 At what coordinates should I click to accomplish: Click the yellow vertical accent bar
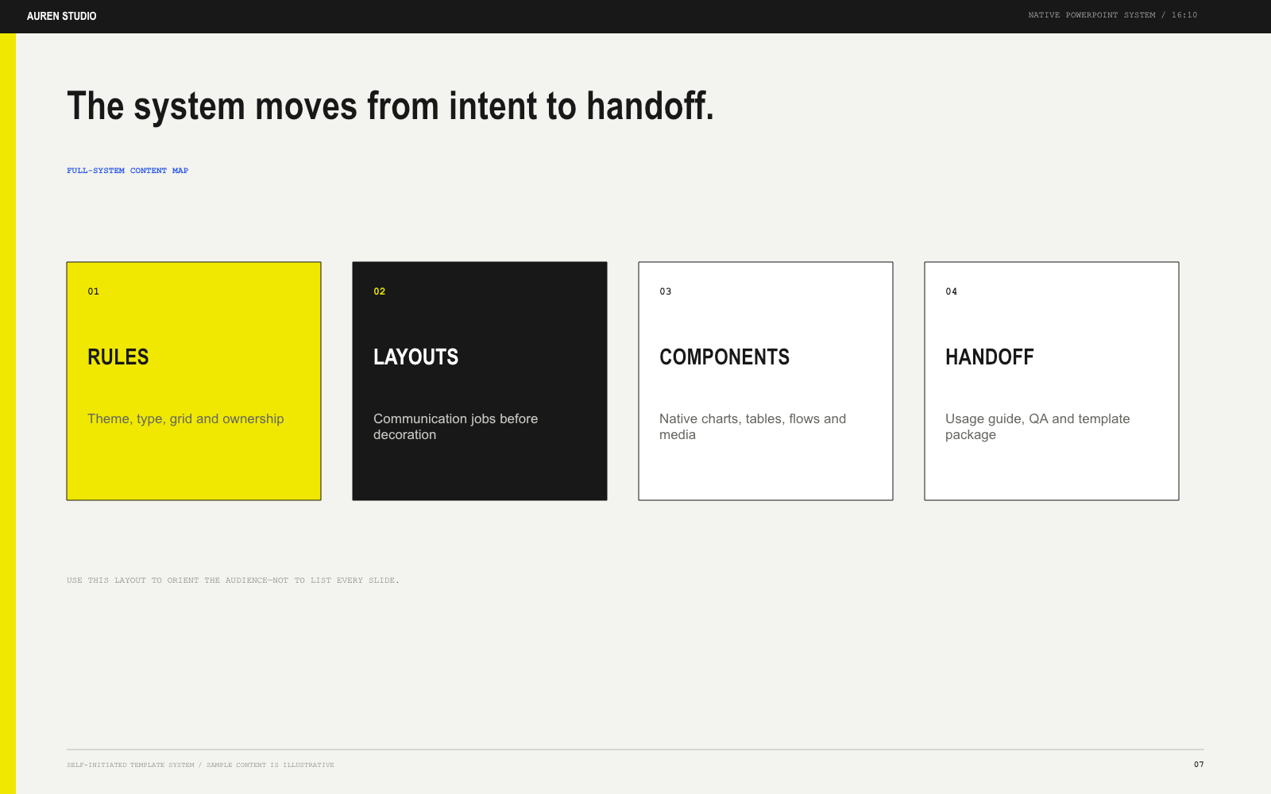pyautogui.click(x=8, y=414)
